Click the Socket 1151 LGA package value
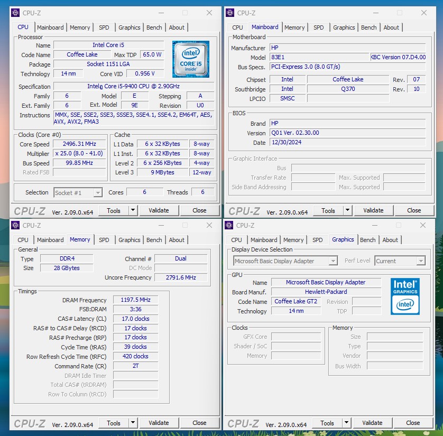Image resolution: width=443 pixels, height=436 pixels. click(x=109, y=64)
